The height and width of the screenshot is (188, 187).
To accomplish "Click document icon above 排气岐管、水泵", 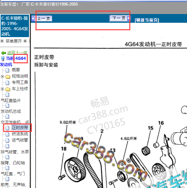I will click(x=7, y=146).
